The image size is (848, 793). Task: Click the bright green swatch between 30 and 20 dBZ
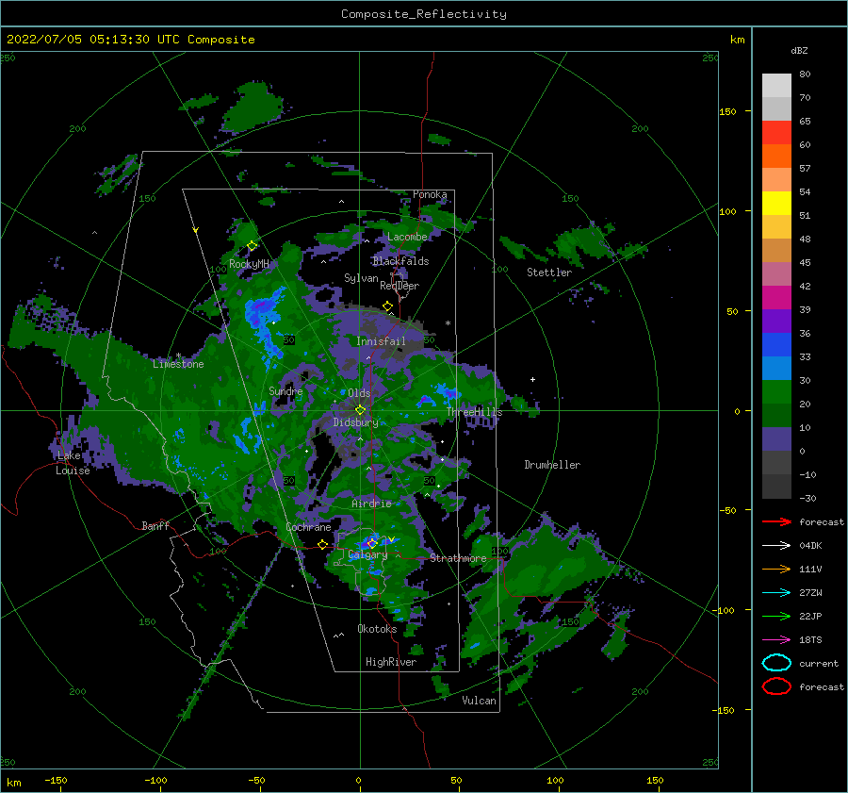point(776,392)
